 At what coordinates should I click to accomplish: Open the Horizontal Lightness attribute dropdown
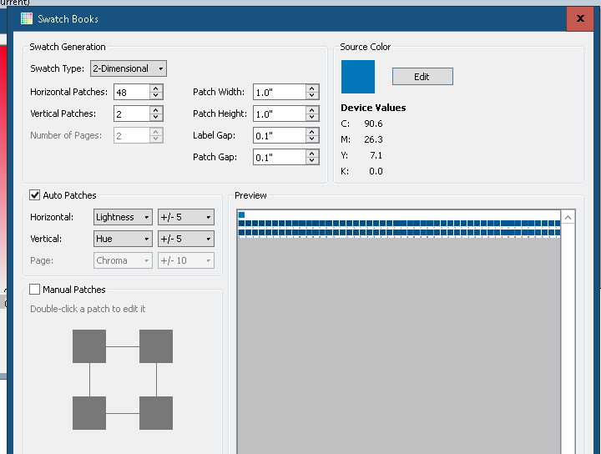pyautogui.click(x=123, y=217)
